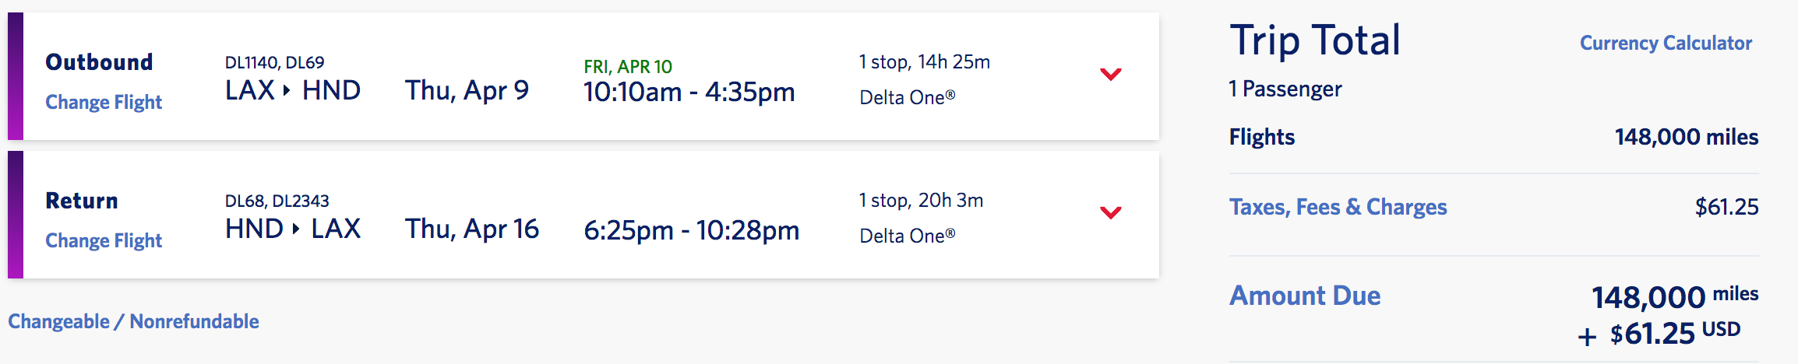Screen dimensions: 1798x364
Task: Expand the Outbound flight details chevron
Action: [x=1110, y=75]
